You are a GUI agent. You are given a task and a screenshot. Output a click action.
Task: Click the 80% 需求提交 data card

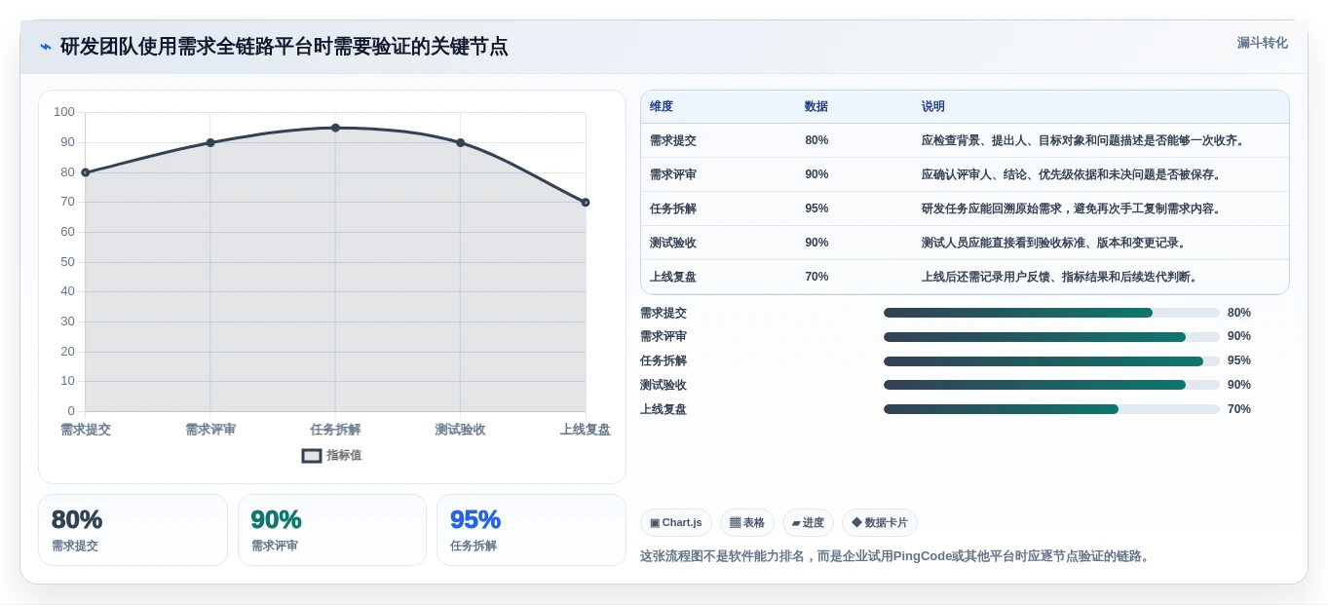(133, 530)
